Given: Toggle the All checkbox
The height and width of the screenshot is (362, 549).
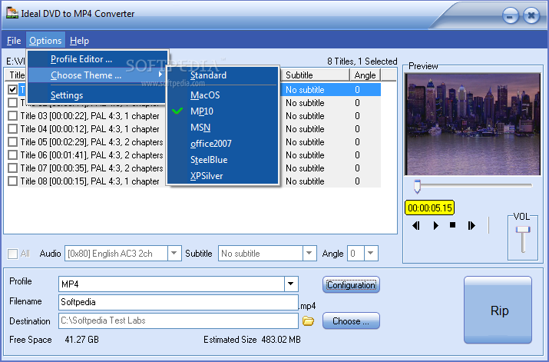Looking at the screenshot, I should 12,254.
